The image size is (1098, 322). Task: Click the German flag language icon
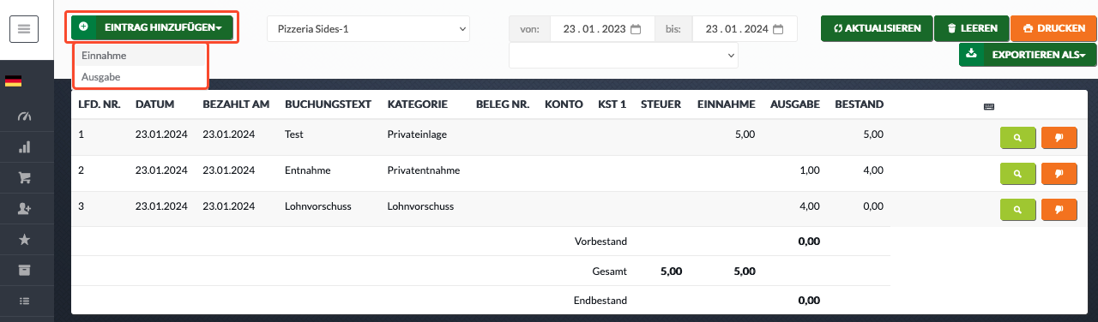point(13,81)
